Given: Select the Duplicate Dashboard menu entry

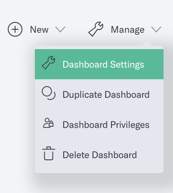Looking at the screenshot, I should [x=99, y=94].
